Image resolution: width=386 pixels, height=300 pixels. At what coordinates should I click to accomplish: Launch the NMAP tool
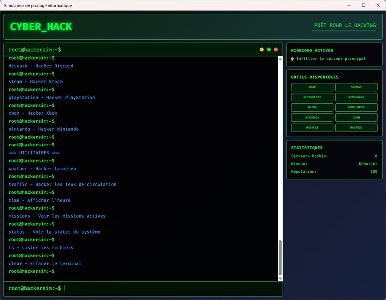pos(312,87)
